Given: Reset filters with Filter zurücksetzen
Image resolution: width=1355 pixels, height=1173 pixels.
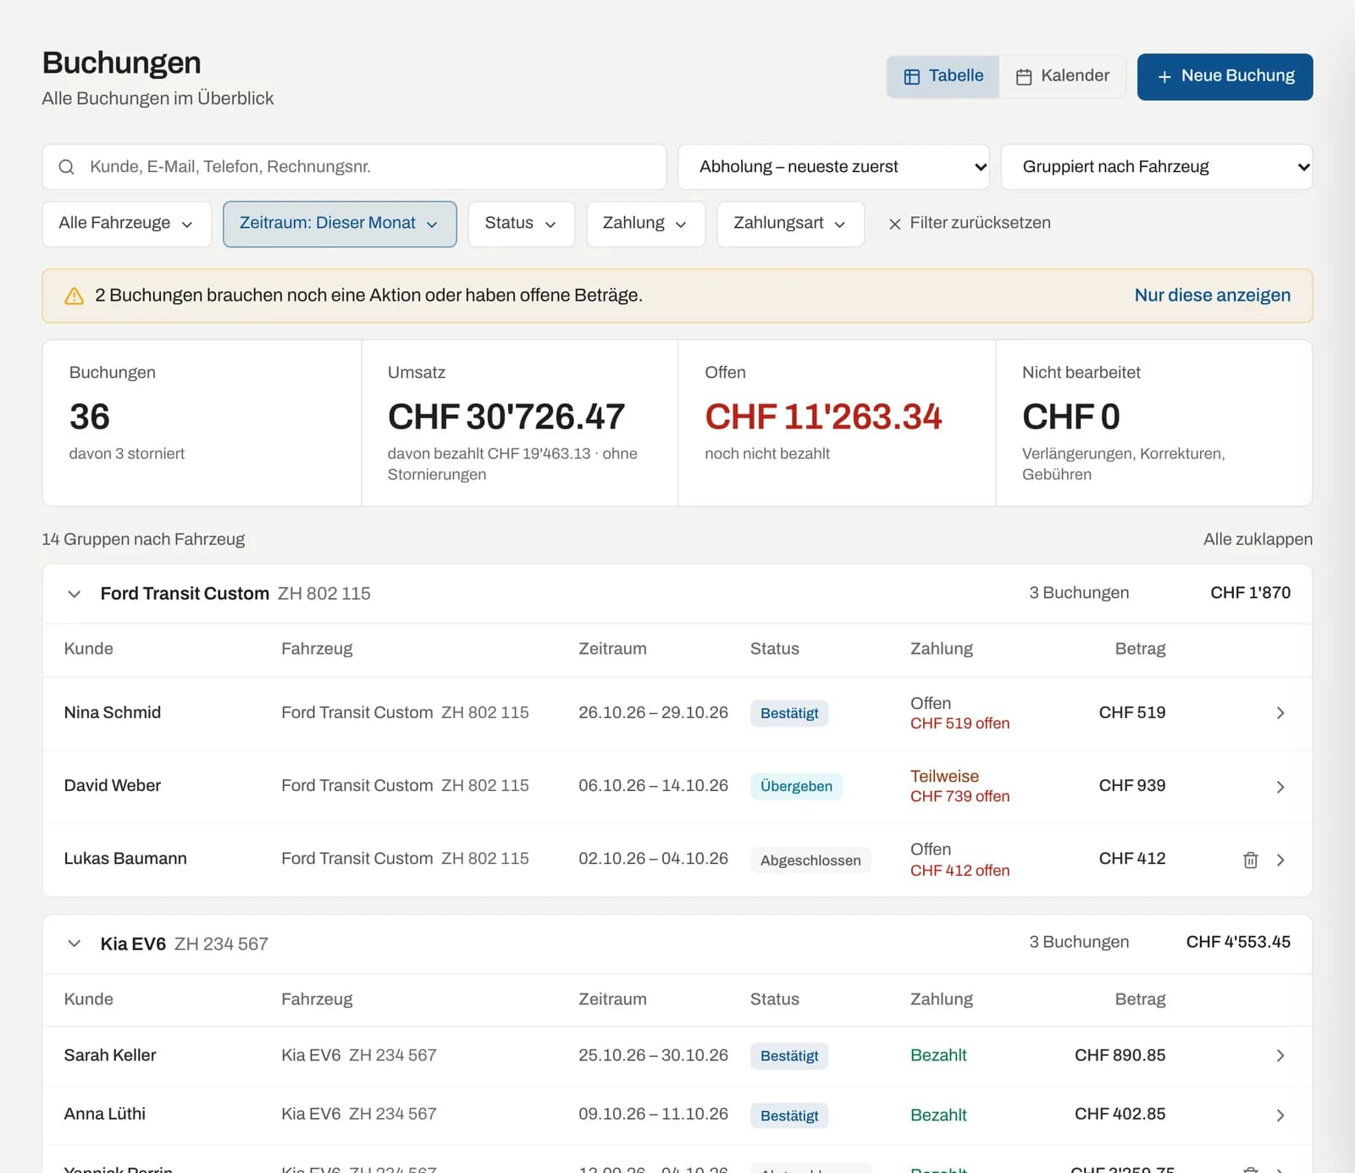Looking at the screenshot, I should (970, 224).
